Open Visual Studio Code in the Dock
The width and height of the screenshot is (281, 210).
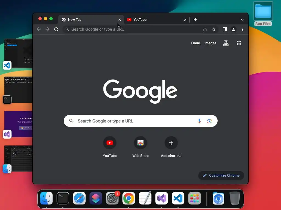178,198
